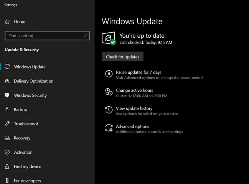The width and height of the screenshot is (249, 184).
Task: Open Find my device settings
Action: pyautogui.click(x=28, y=166)
